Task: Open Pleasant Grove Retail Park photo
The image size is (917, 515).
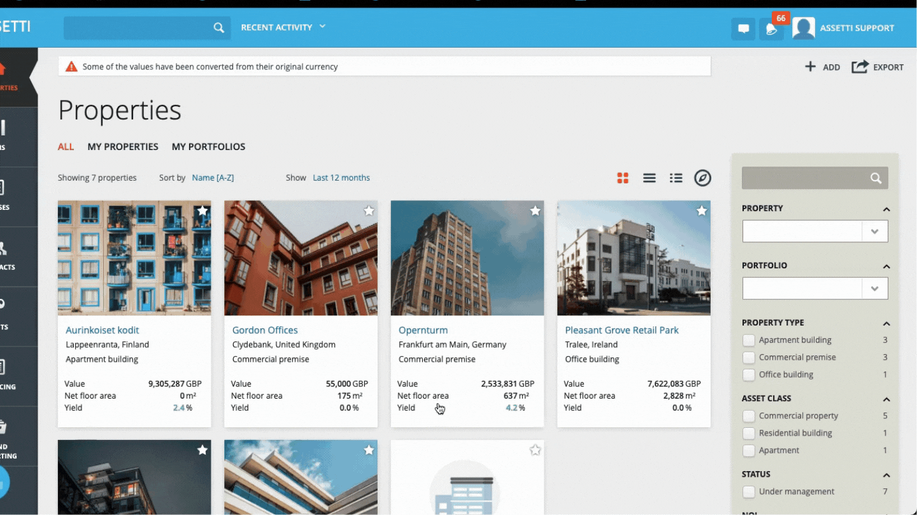Action: tap(634, 258)
